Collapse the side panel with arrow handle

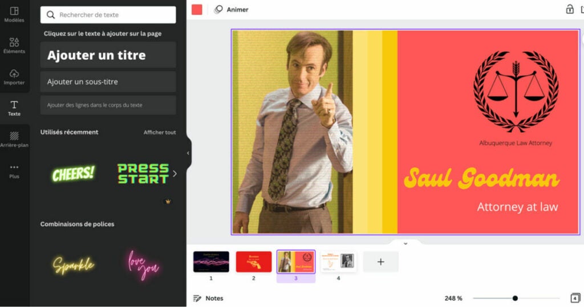188,153
